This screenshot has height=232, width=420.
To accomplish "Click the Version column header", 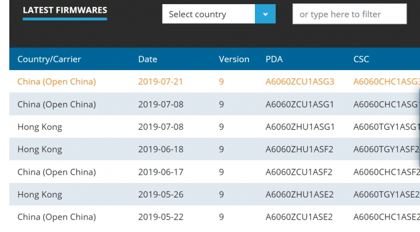I will 234,59.
